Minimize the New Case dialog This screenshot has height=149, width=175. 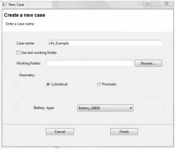tap(148, 4)
